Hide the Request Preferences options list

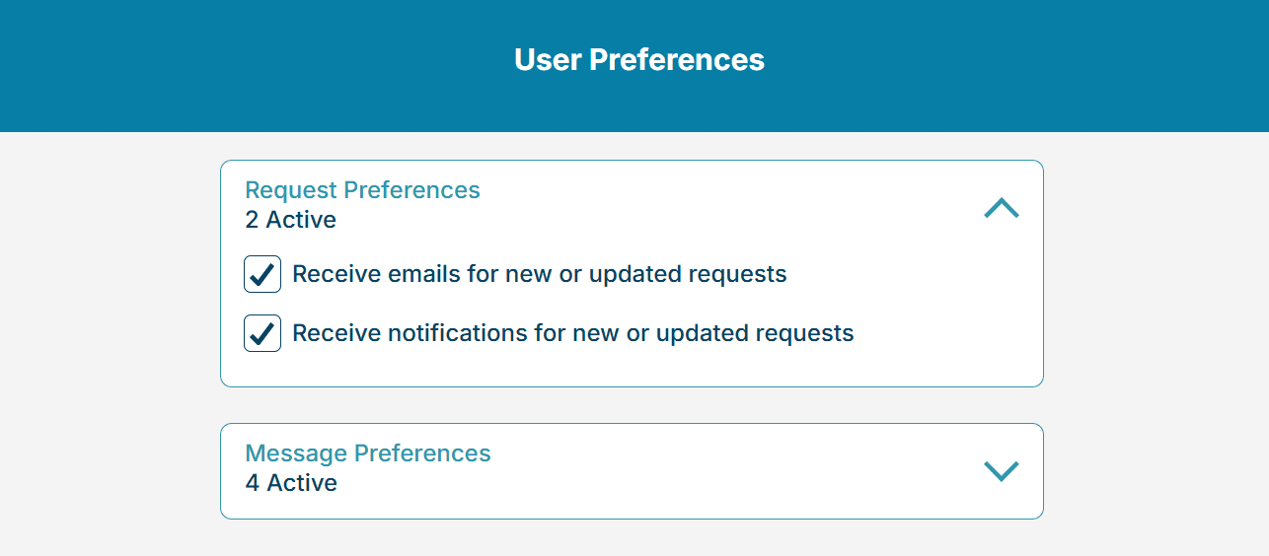[1001, 208]
